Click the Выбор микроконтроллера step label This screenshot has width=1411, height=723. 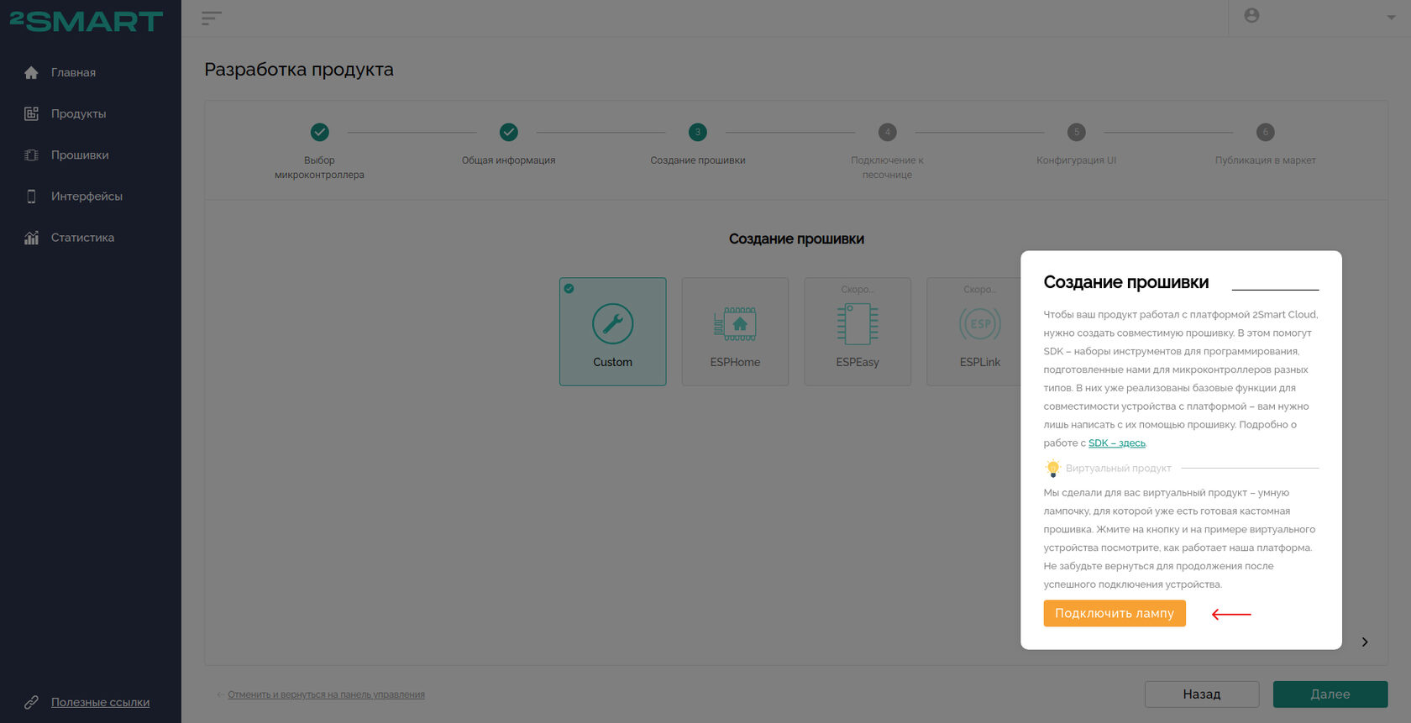pyautogui.click(x=319, y=167)
